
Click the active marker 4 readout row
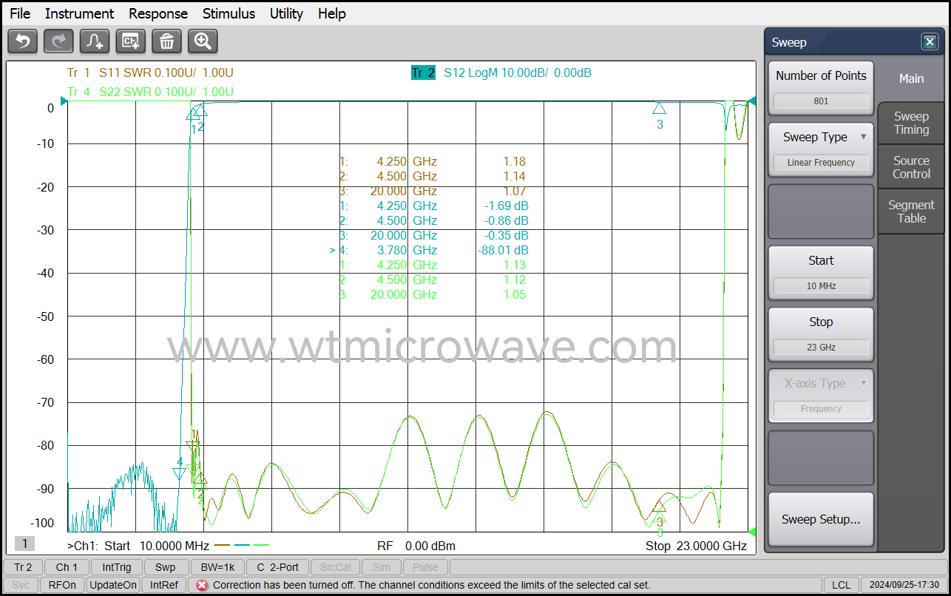[430, 250]
